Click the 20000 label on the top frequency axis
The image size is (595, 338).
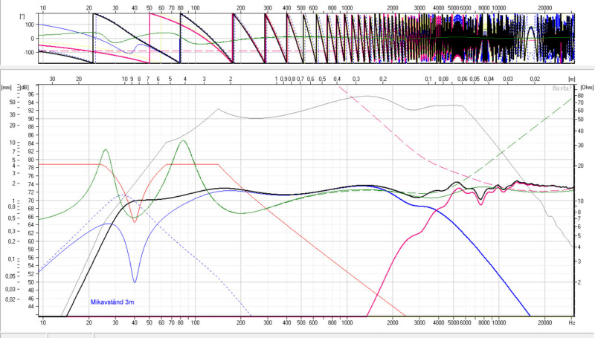coord(546,6)
